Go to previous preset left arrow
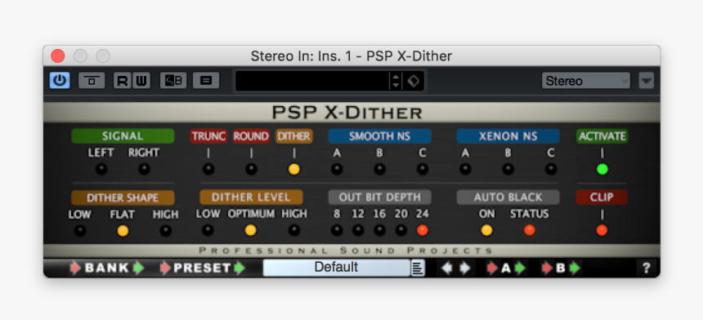The height and width of the screenshot is (320, 703). 447,268
